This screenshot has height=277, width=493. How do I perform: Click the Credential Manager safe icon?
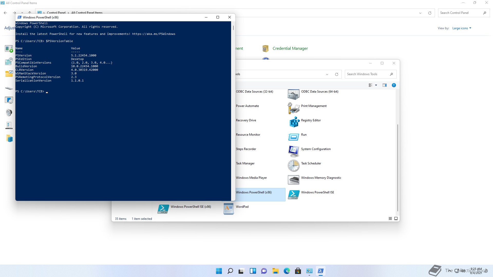click(x=266, y=48)
